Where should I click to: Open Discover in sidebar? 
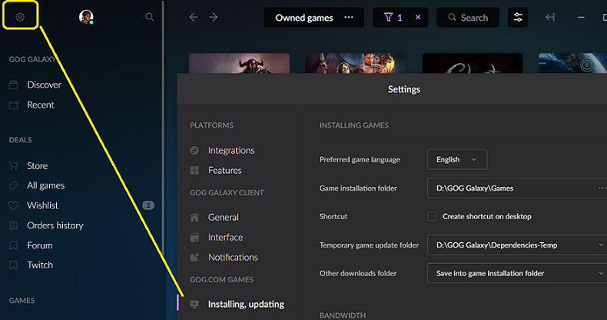click(x=44, y=85)
